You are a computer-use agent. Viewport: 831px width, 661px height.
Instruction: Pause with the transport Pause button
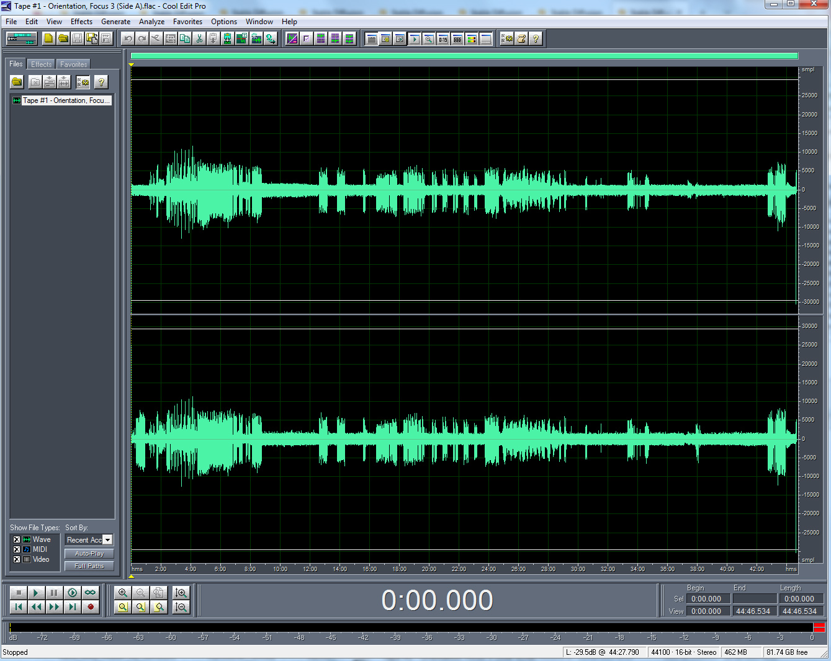pos(54,593)
